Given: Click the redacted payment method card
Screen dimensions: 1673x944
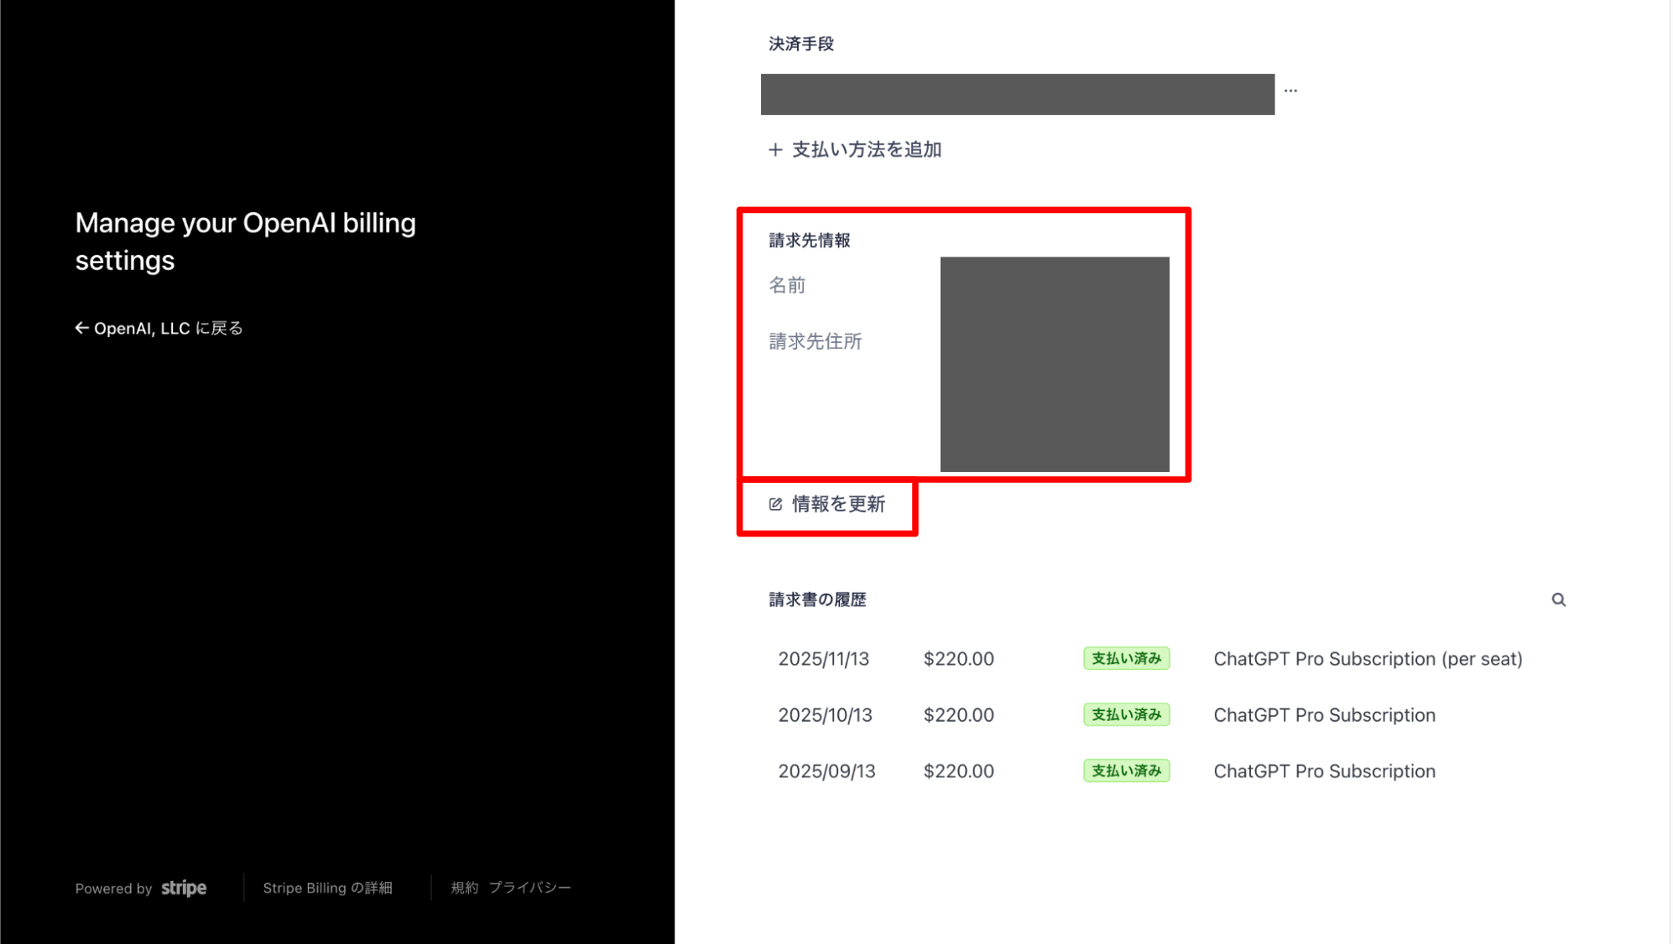Looking at the screenshot, I should click(x=1017, y=94).
